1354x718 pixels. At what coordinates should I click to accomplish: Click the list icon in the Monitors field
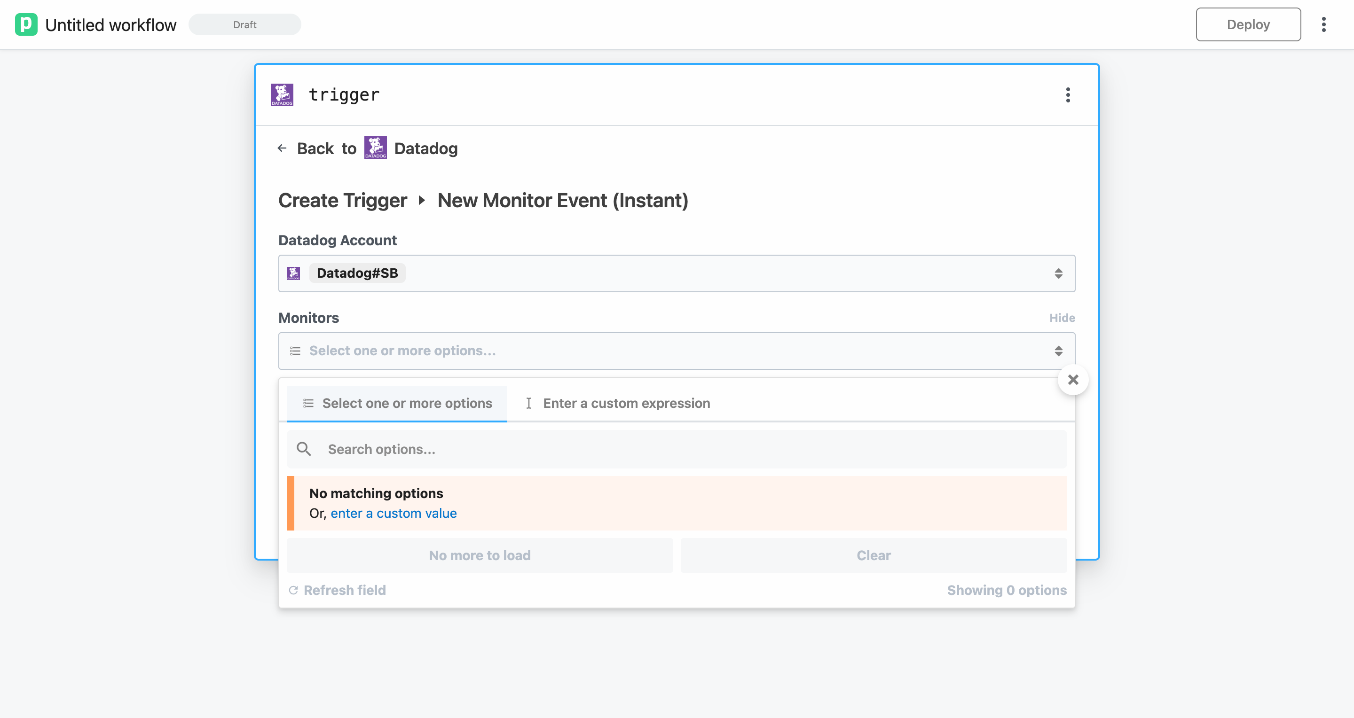[x=295, y=351]
